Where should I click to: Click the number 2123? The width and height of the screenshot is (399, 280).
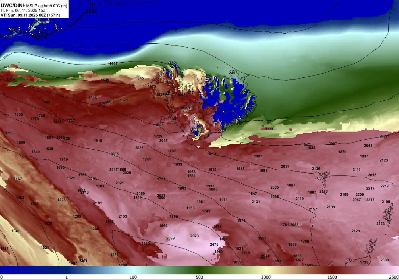click(x=384, y=160)
